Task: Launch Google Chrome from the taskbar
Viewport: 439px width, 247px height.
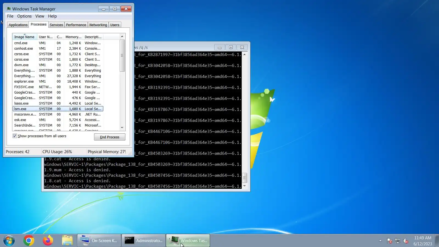Action: click(29, 241)
